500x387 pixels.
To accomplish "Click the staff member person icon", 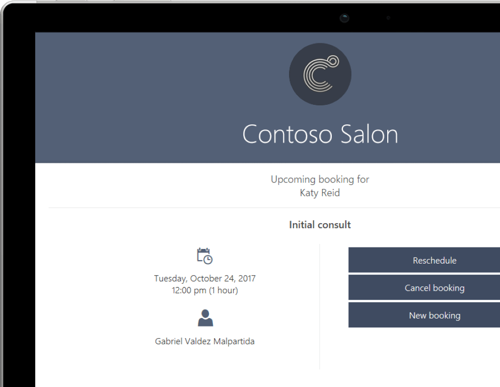I will 205,318.
